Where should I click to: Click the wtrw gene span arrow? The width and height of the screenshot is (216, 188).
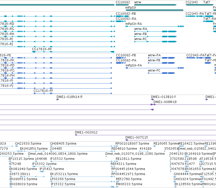155,5
